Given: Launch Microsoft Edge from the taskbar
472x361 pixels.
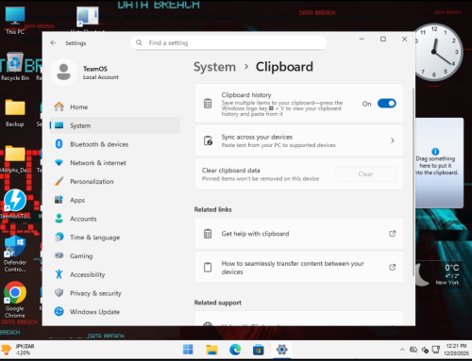Looking at the screenshot, I should [235, 350].
